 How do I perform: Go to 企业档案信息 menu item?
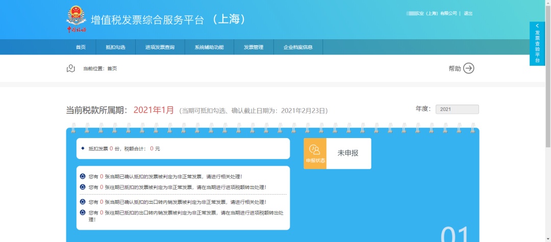298,47
